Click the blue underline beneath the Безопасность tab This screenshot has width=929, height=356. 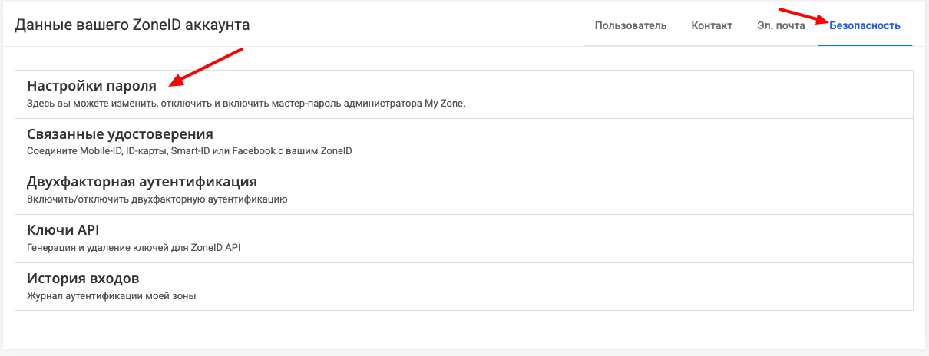click(865, 44)
